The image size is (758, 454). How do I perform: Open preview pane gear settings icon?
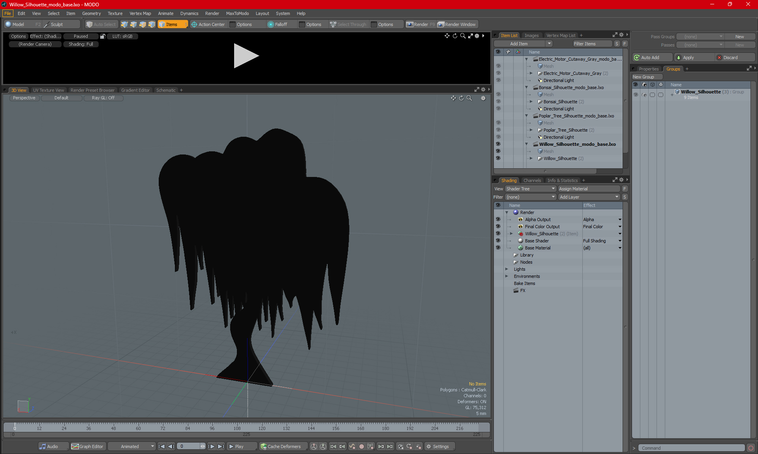(x=477, y=36)
